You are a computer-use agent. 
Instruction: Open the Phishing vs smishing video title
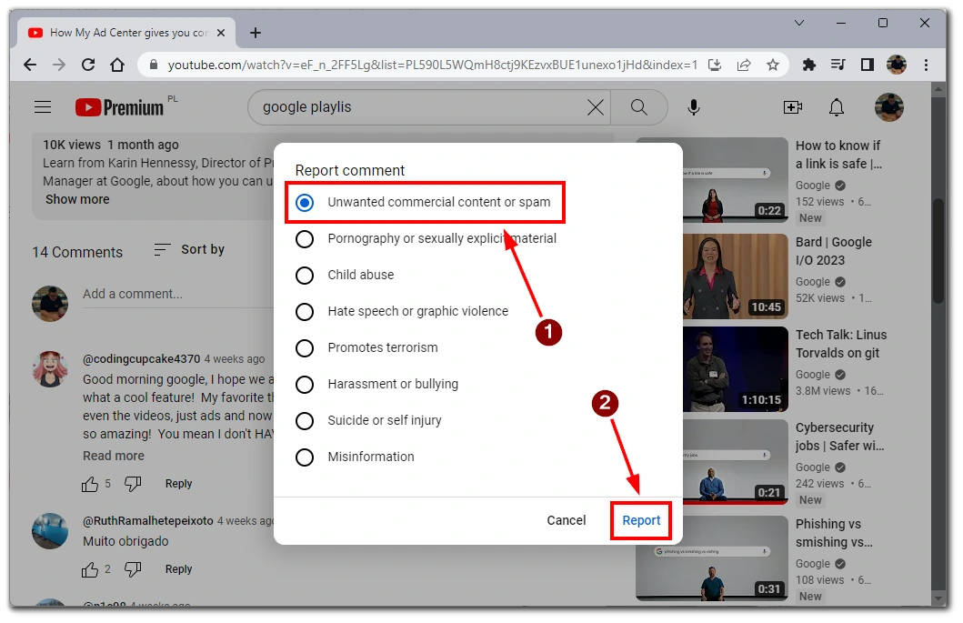pyautogui.click(x=834, y=533)
